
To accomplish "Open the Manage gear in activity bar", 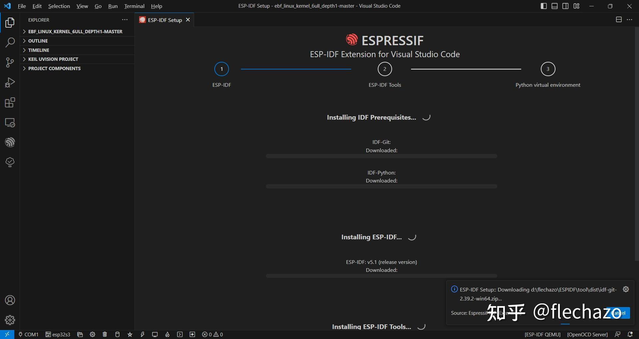I will pyautogui.click(x=10, y=320).
